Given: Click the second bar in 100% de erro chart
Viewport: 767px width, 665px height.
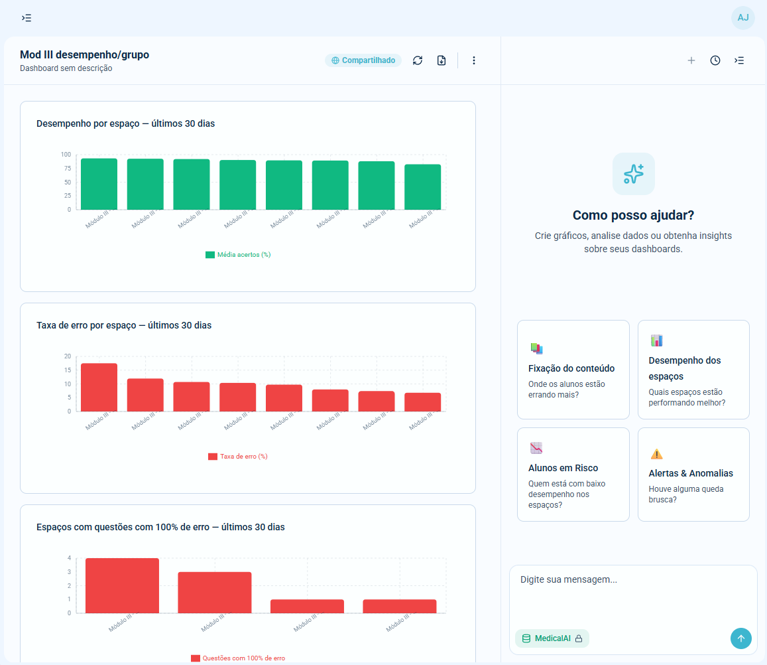Looking at the screenshot, I should click(x=215, y=593).
